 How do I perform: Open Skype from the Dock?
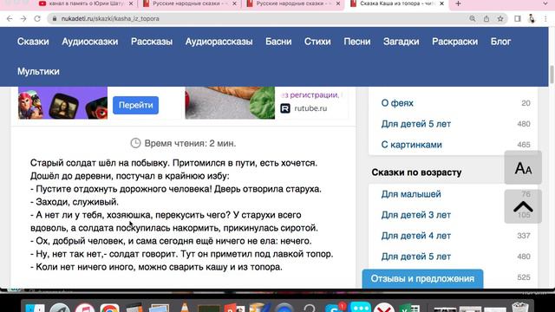(334, 309)
